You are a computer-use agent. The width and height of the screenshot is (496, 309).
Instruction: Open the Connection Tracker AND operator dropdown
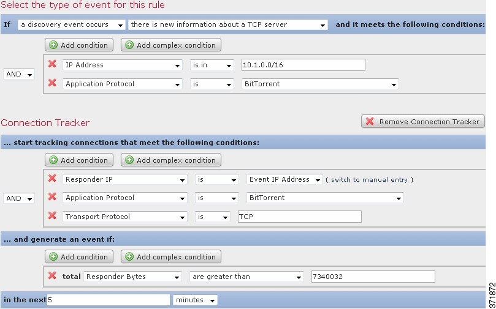tap(19, 198)
